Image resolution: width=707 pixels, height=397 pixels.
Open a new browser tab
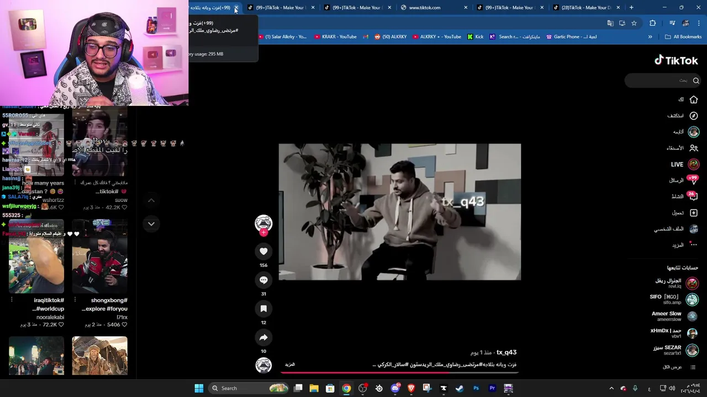click(631, 8)
